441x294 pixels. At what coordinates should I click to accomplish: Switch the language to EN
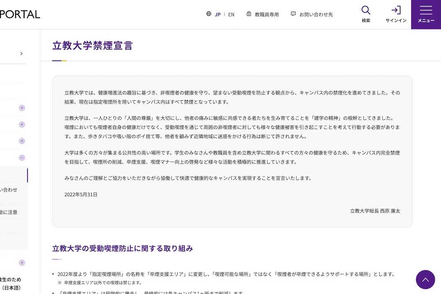click(231, 14)
